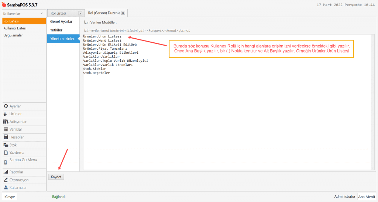
Task: Click the 'Stok.Stoklar' line
Action: pos(94,69)
